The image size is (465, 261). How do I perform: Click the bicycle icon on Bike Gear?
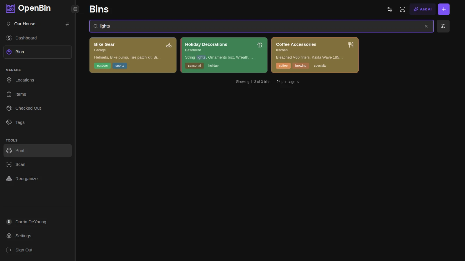pyautogui.click(x=169, y=45)
